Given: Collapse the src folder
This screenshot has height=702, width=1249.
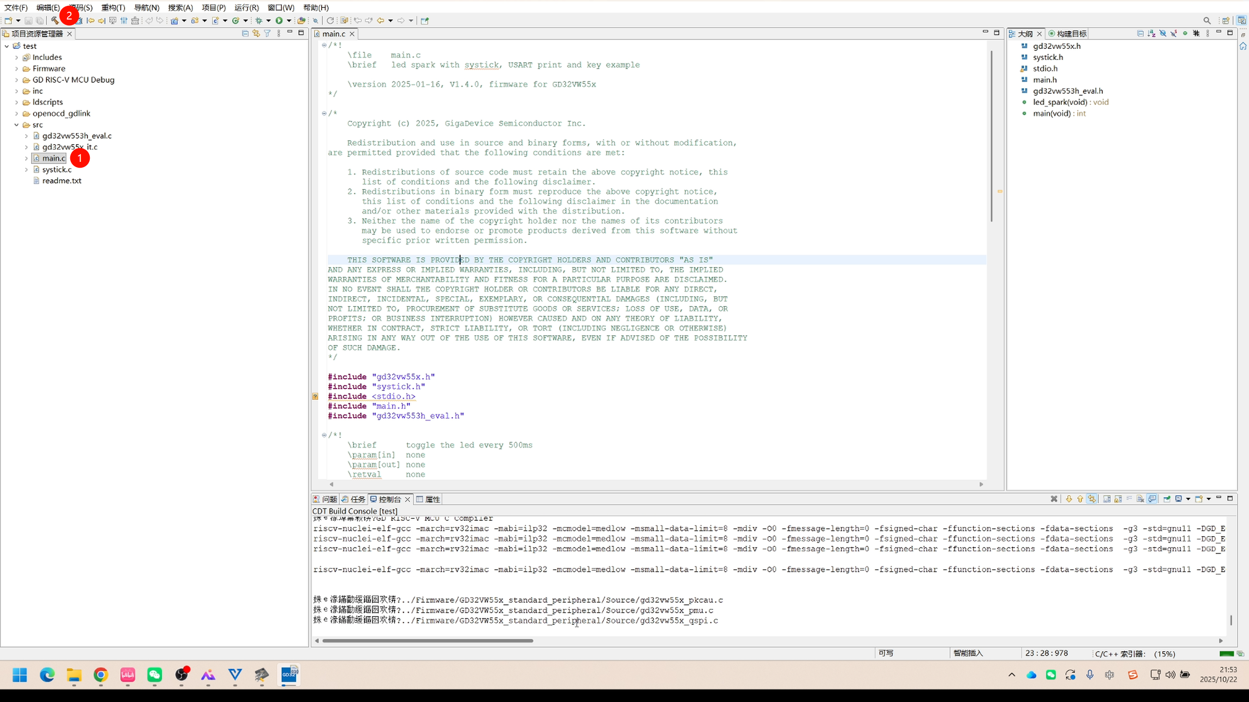Looking at the screenshot, I should [17, 125].
